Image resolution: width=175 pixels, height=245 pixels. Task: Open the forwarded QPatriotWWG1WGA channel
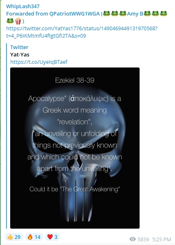tap(53, 14)
